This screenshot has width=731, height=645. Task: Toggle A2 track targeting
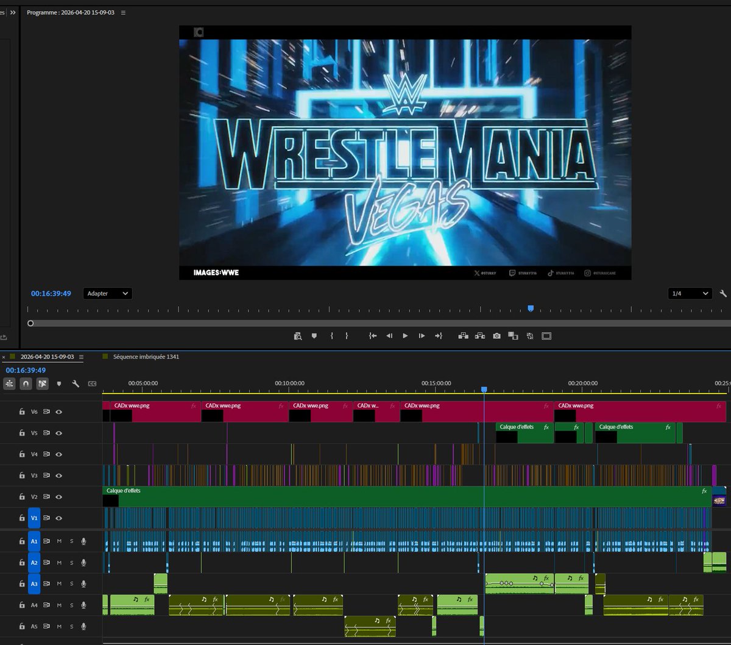(x=34, y=563)
